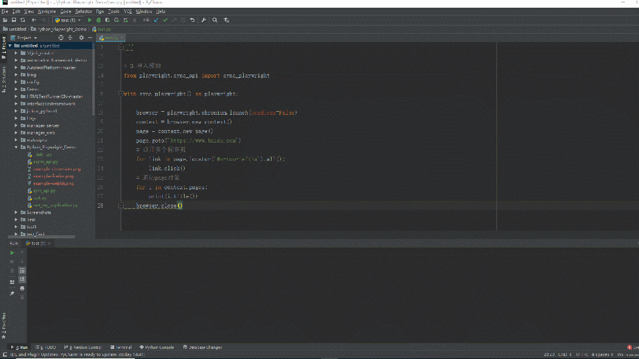Close the test.py editor tab

click(x=122, y=38)
